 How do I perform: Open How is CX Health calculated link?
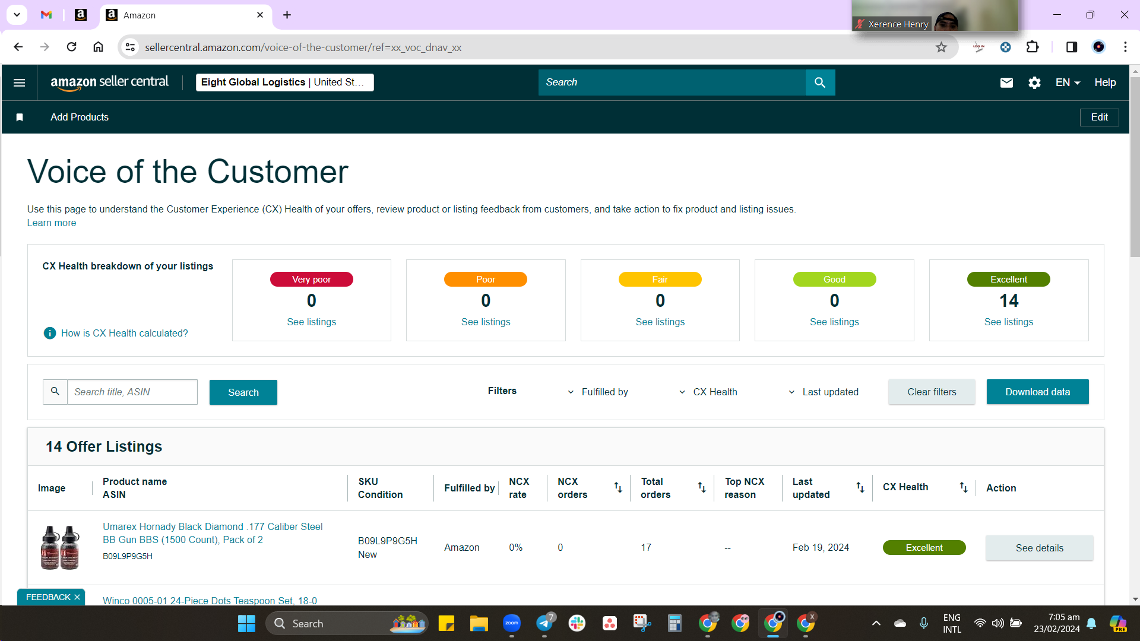124,334
